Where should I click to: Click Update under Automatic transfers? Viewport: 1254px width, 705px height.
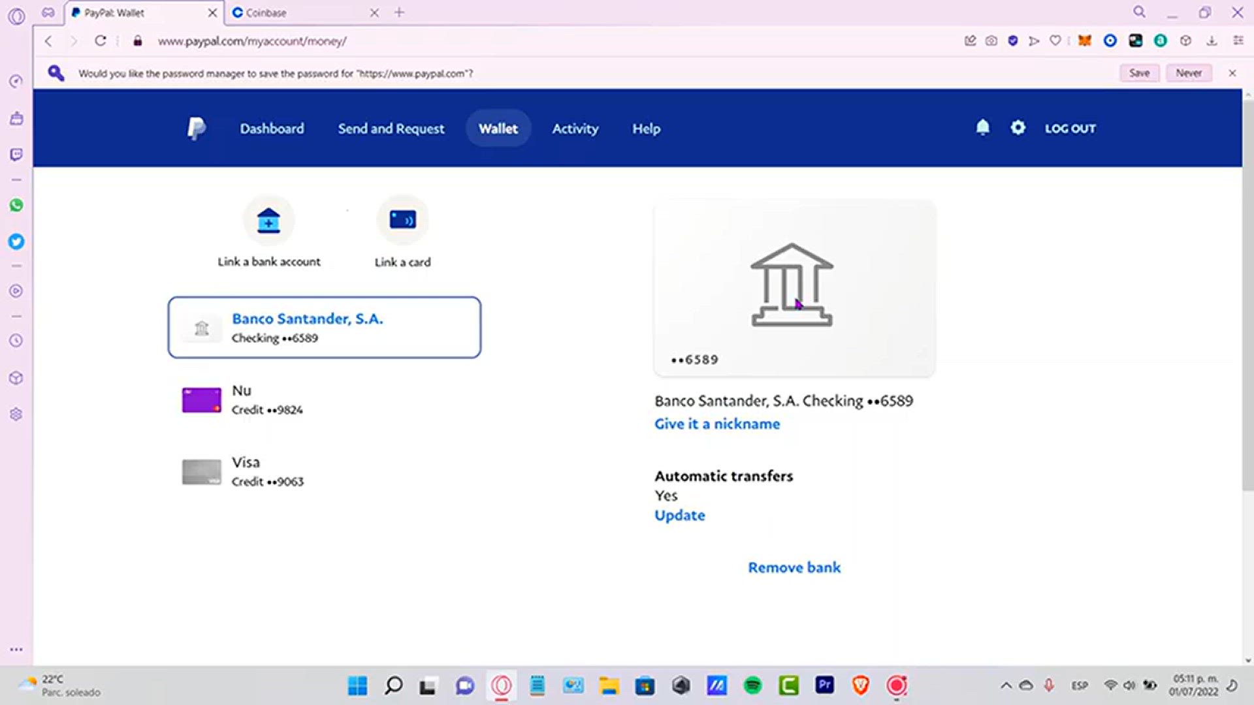click(x=679, y=515)
